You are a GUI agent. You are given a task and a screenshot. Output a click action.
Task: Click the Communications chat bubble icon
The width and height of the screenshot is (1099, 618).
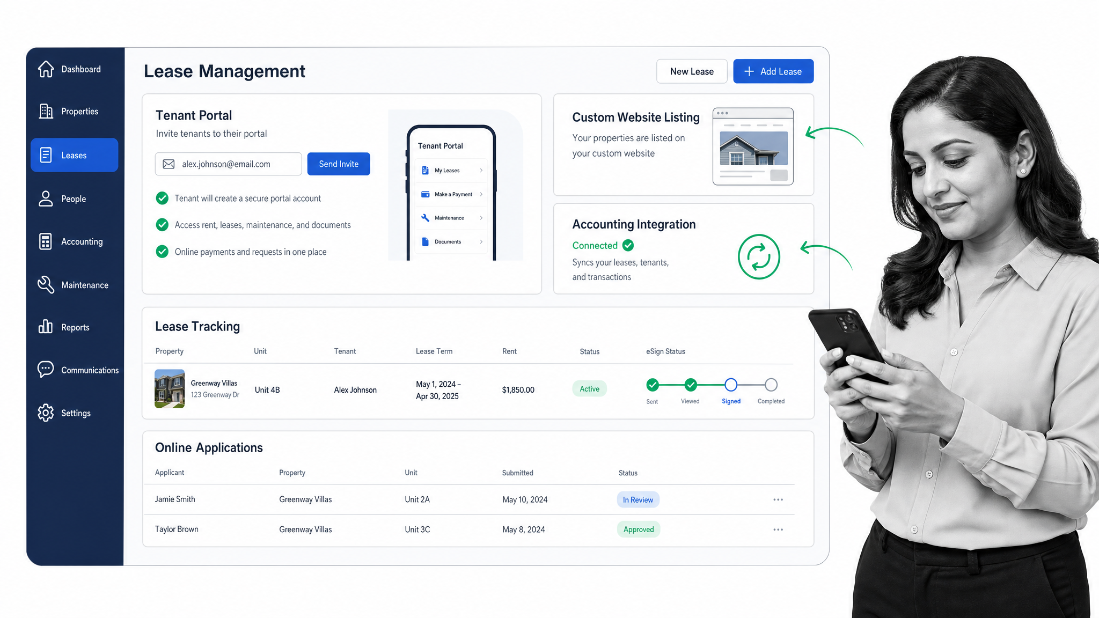pyautogui.click(x=46, y=369)
